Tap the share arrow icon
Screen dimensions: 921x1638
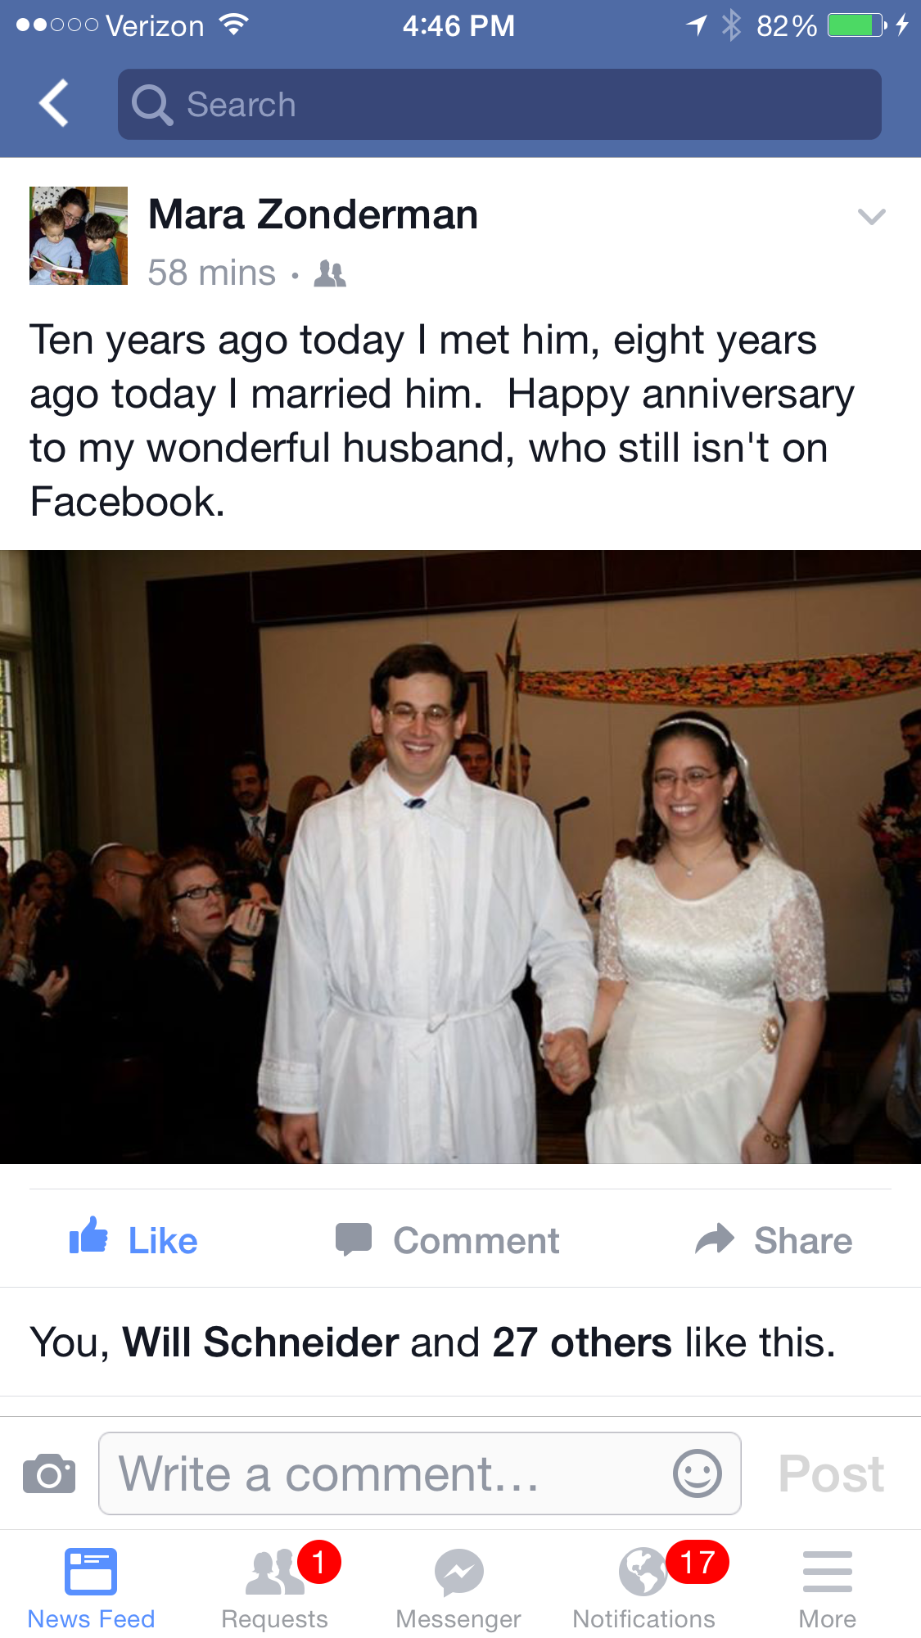[715, 1239]
